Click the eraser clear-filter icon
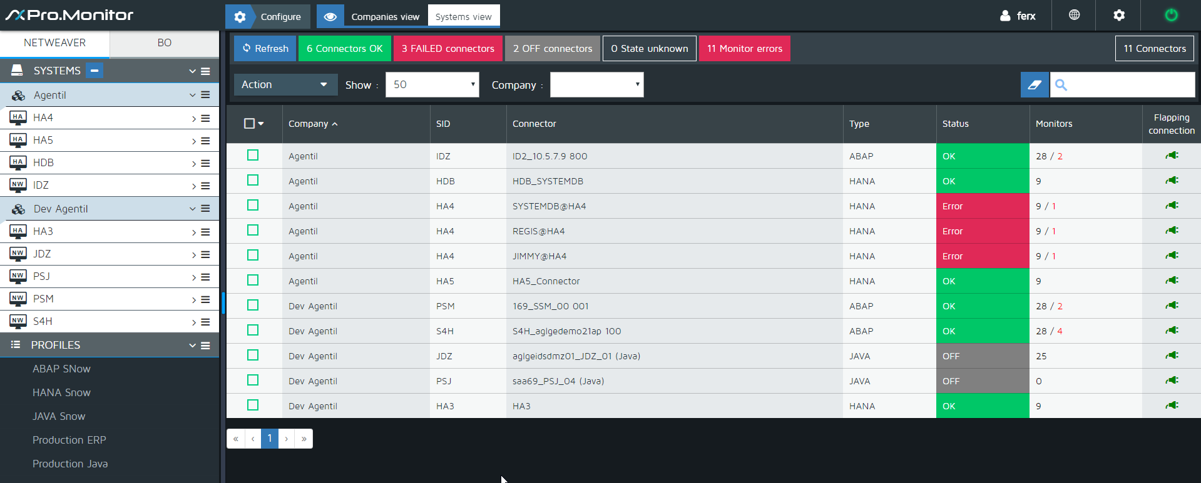 click(1035, 85)
